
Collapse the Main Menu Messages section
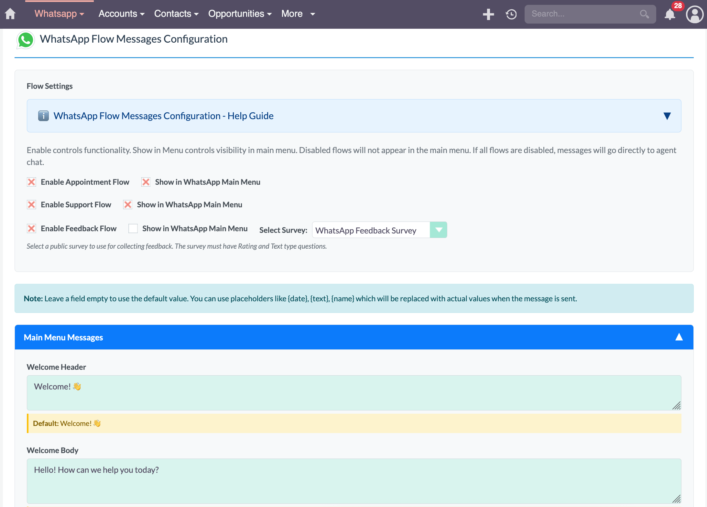[678, 337]
